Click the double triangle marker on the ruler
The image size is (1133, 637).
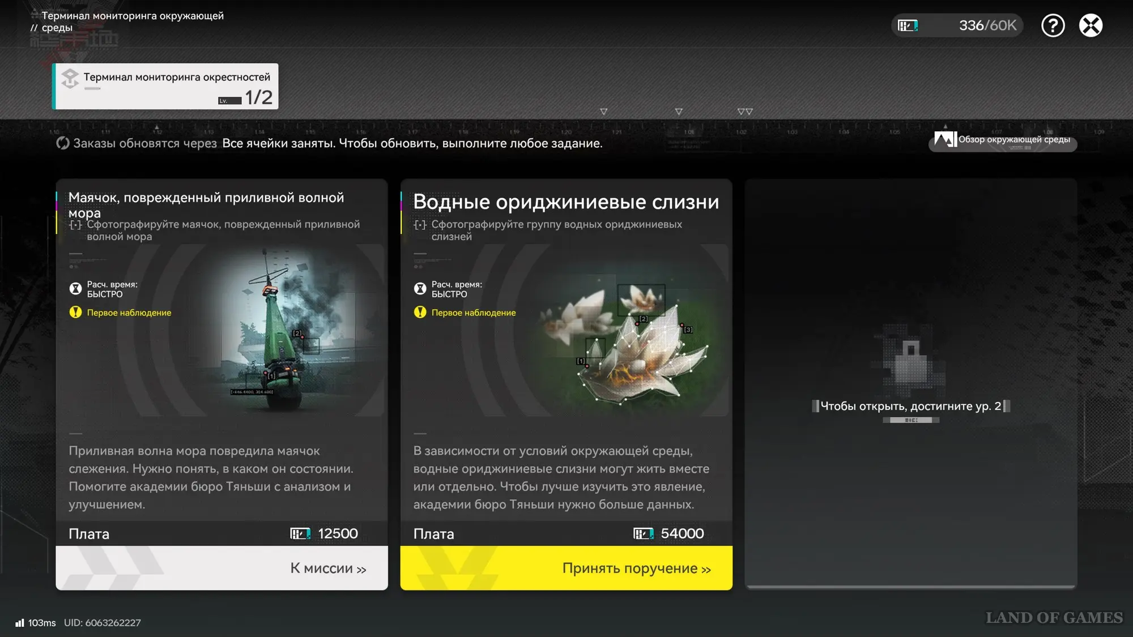[x=745, y=112]
